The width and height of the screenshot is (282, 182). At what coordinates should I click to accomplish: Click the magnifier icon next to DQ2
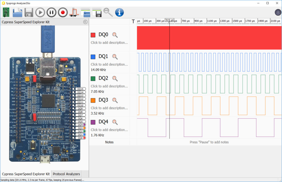coord(115,78)
